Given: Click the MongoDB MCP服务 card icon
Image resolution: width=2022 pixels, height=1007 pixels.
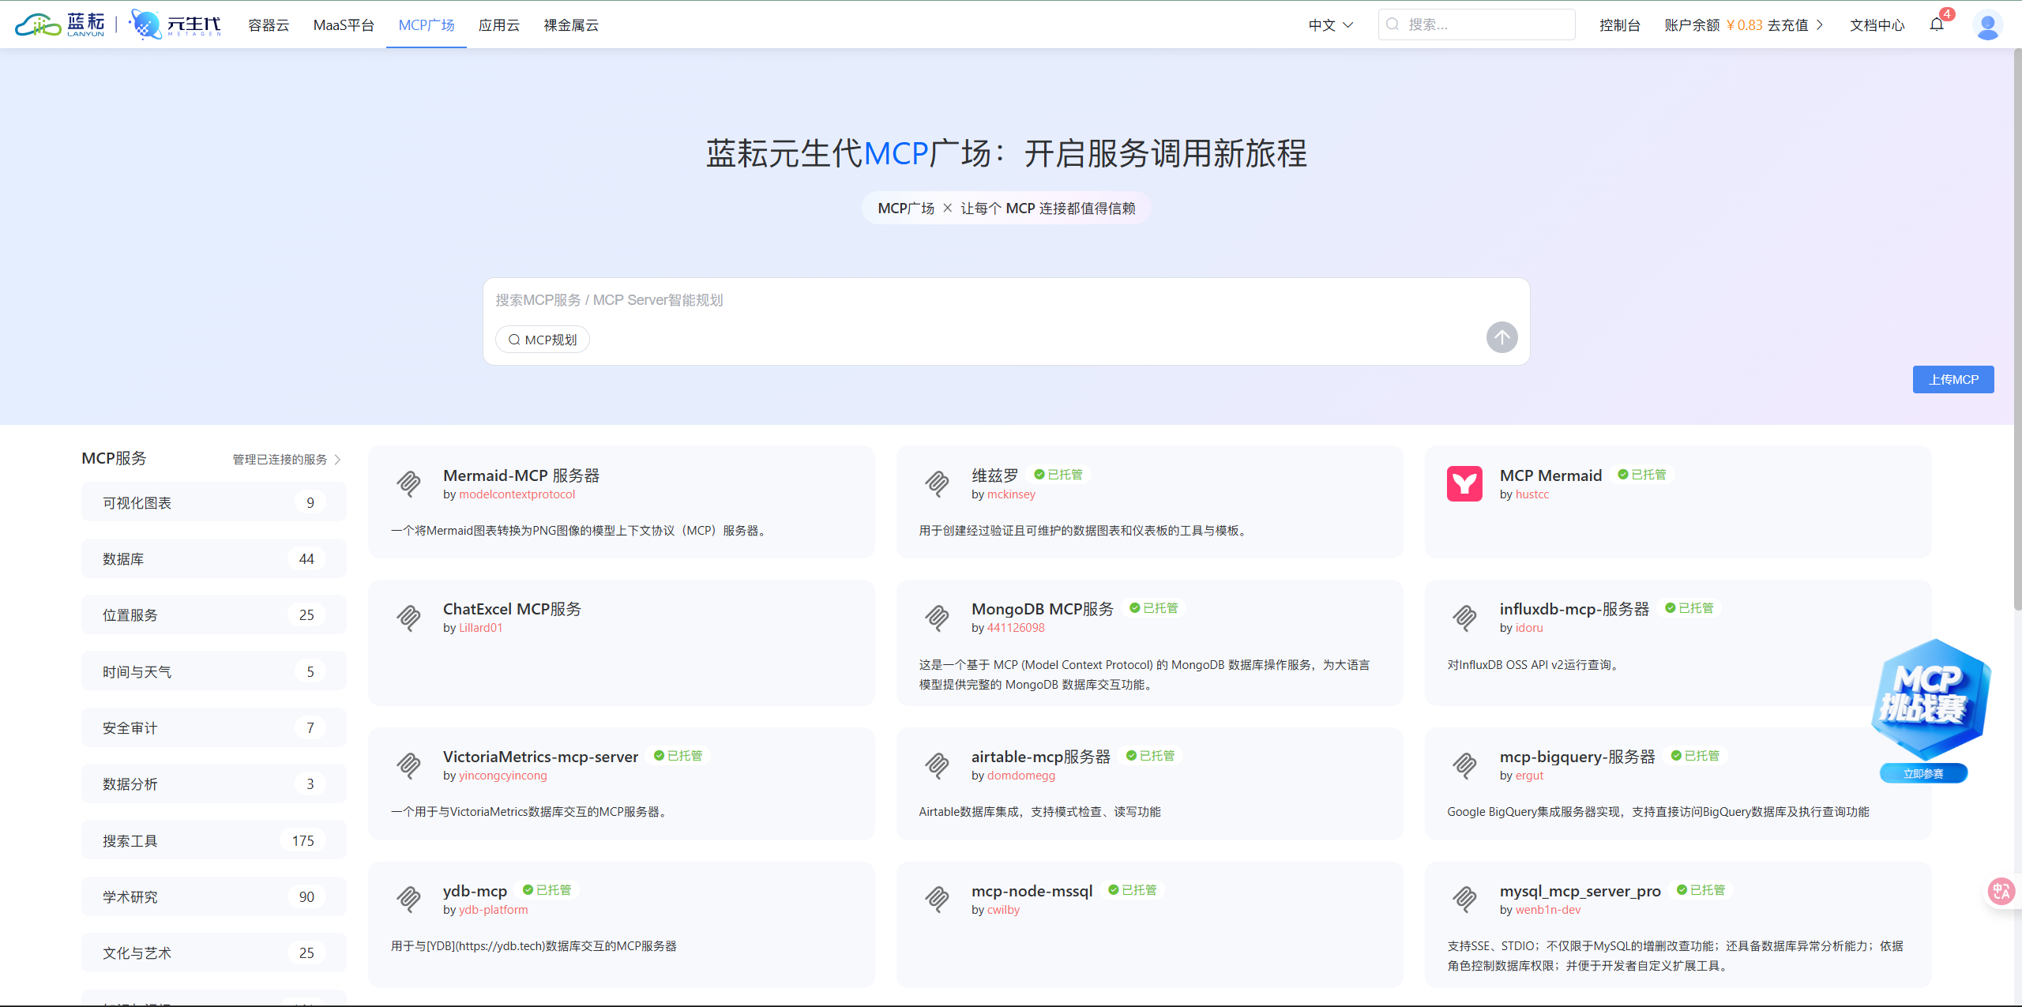Looking at the screenshot, I should pos(937,618).
